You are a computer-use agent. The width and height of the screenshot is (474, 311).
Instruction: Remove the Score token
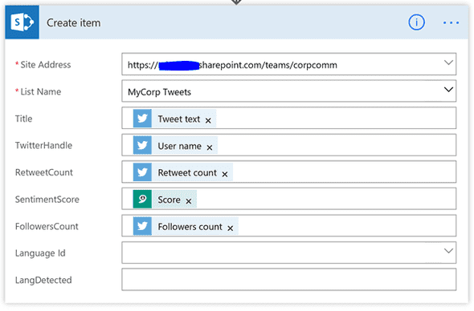[189, 201]
